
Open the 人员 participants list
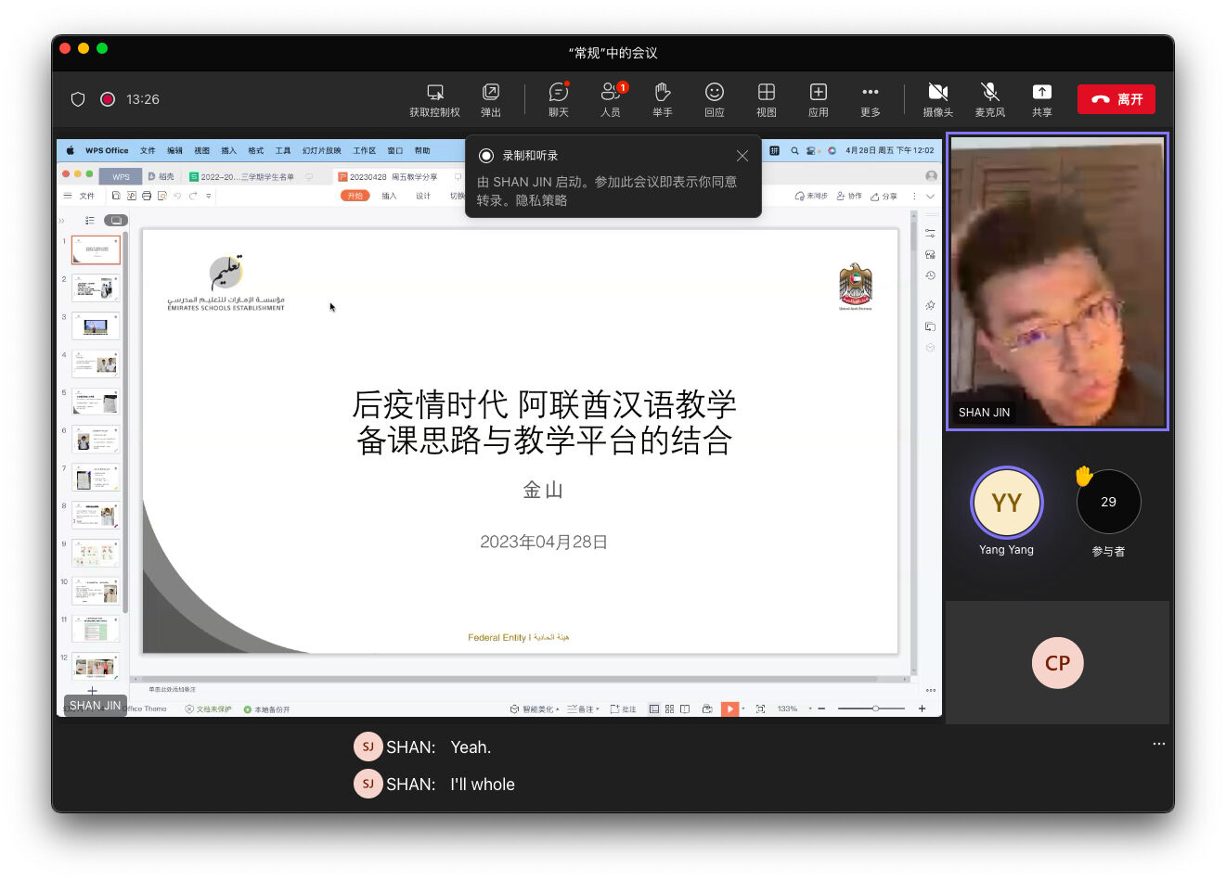611,100
